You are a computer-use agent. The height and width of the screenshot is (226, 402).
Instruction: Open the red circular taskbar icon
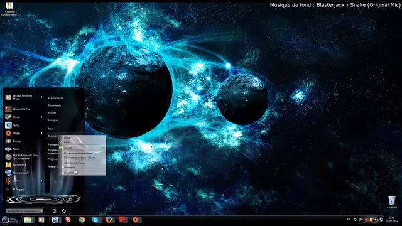68,219
